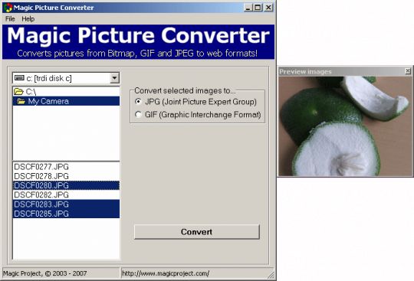Click the Magic Project copyright status text
Image resolution: width=414 pixels, height=281 pixels.
click(x=45, y=273)
